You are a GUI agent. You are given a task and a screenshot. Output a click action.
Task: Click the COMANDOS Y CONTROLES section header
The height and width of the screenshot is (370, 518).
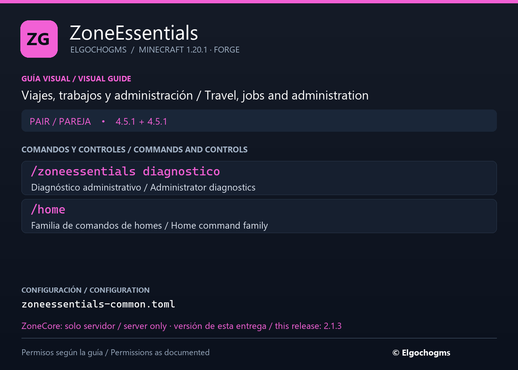pos(134,149)
